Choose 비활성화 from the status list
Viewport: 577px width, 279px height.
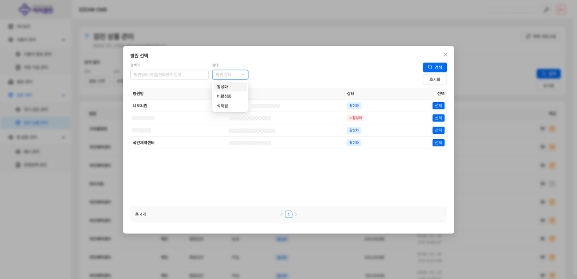(224, 96)
